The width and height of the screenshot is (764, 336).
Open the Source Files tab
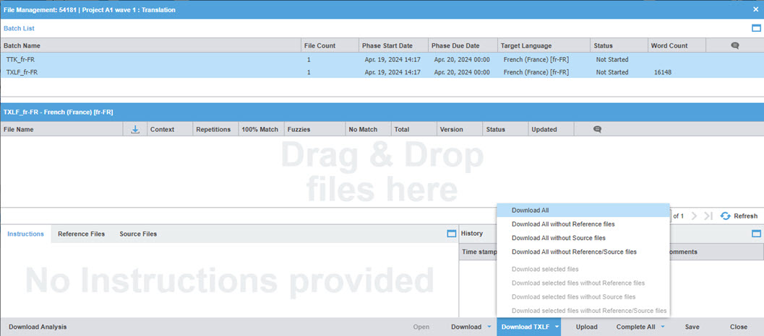[138, 234]
